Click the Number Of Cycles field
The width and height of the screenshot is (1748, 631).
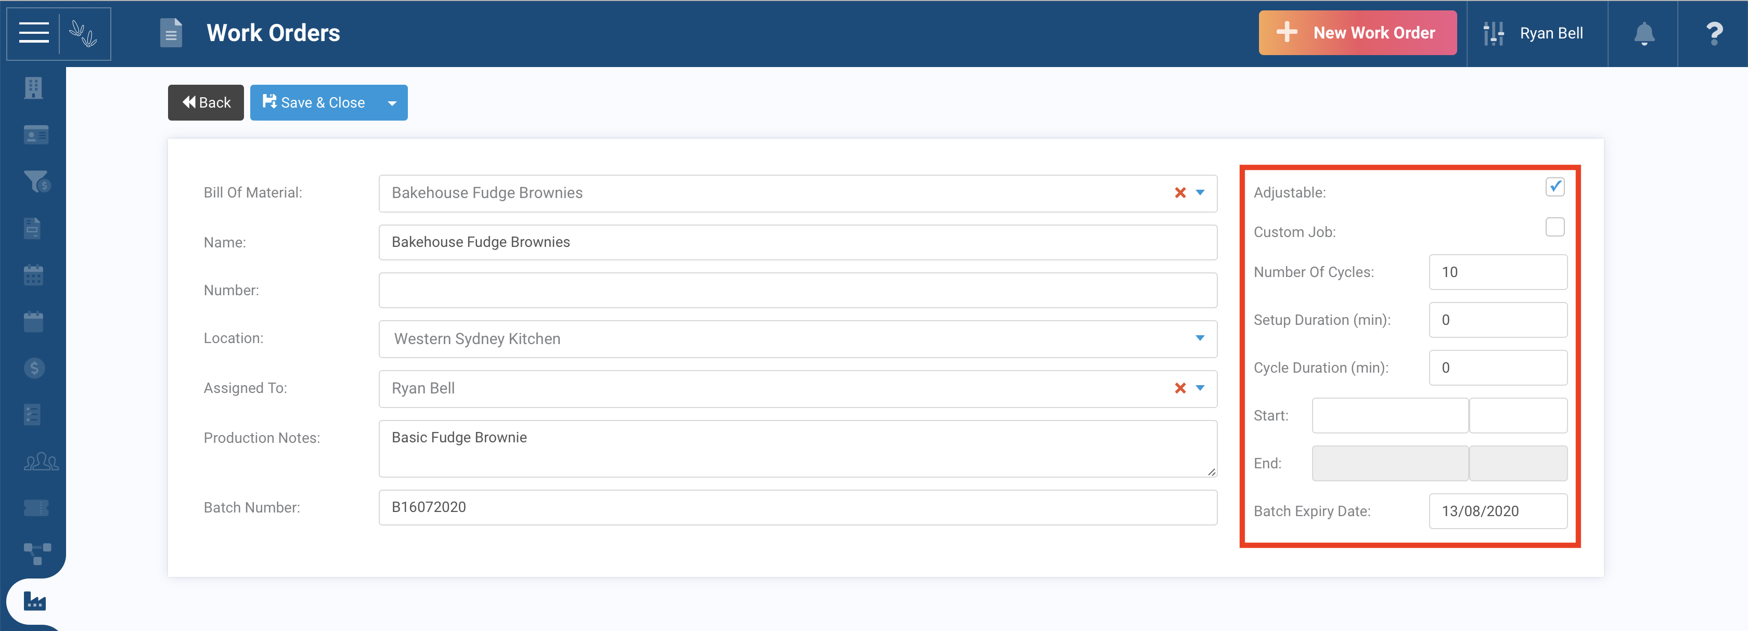[1498, 272]
